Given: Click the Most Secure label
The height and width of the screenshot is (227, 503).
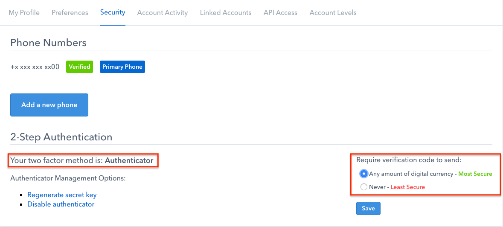Looking at the screenshot, I should pyautogui.click(x=475, y=174).
